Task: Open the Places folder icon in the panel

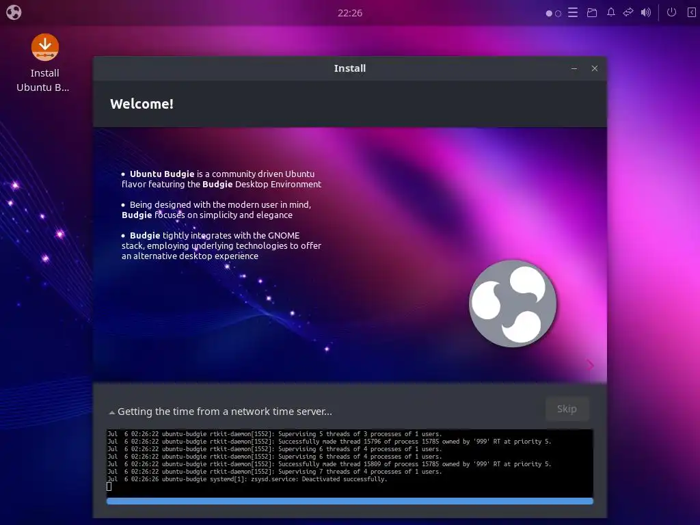Action: point(592,12)
